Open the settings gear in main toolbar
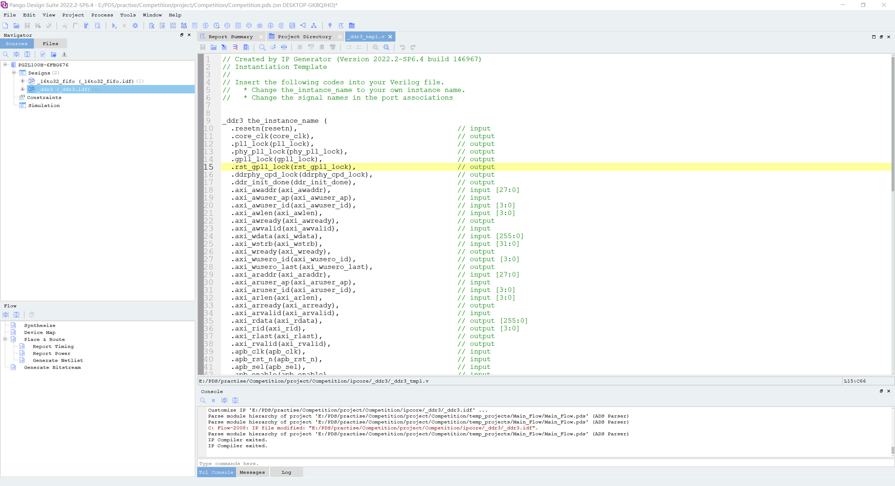 click(135, 26)
